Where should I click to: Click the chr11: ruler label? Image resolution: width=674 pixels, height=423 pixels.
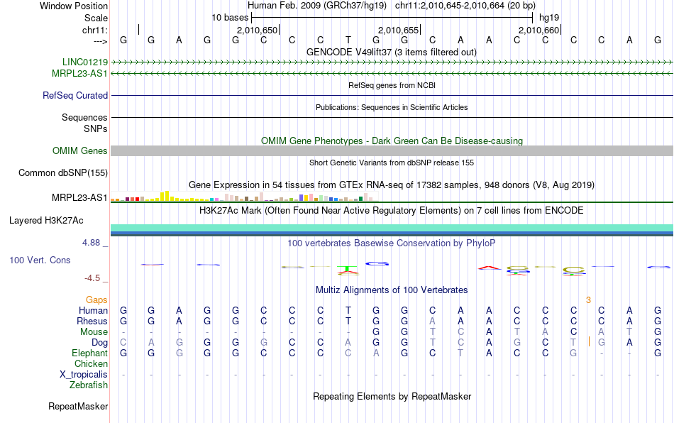(95, 30)
